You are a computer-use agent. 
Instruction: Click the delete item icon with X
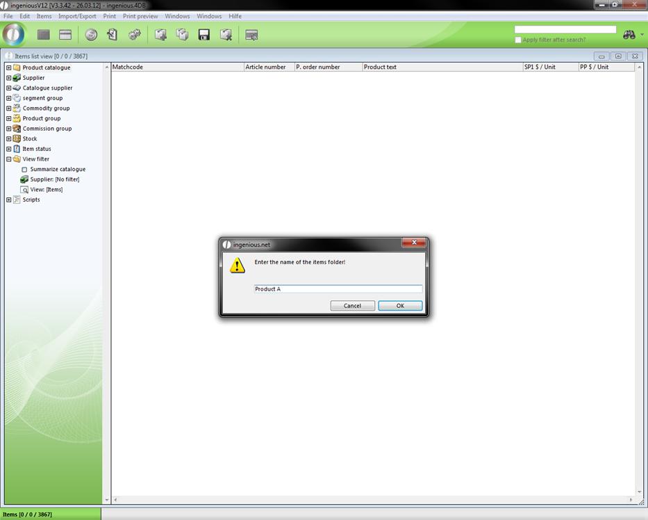[226, 35]
